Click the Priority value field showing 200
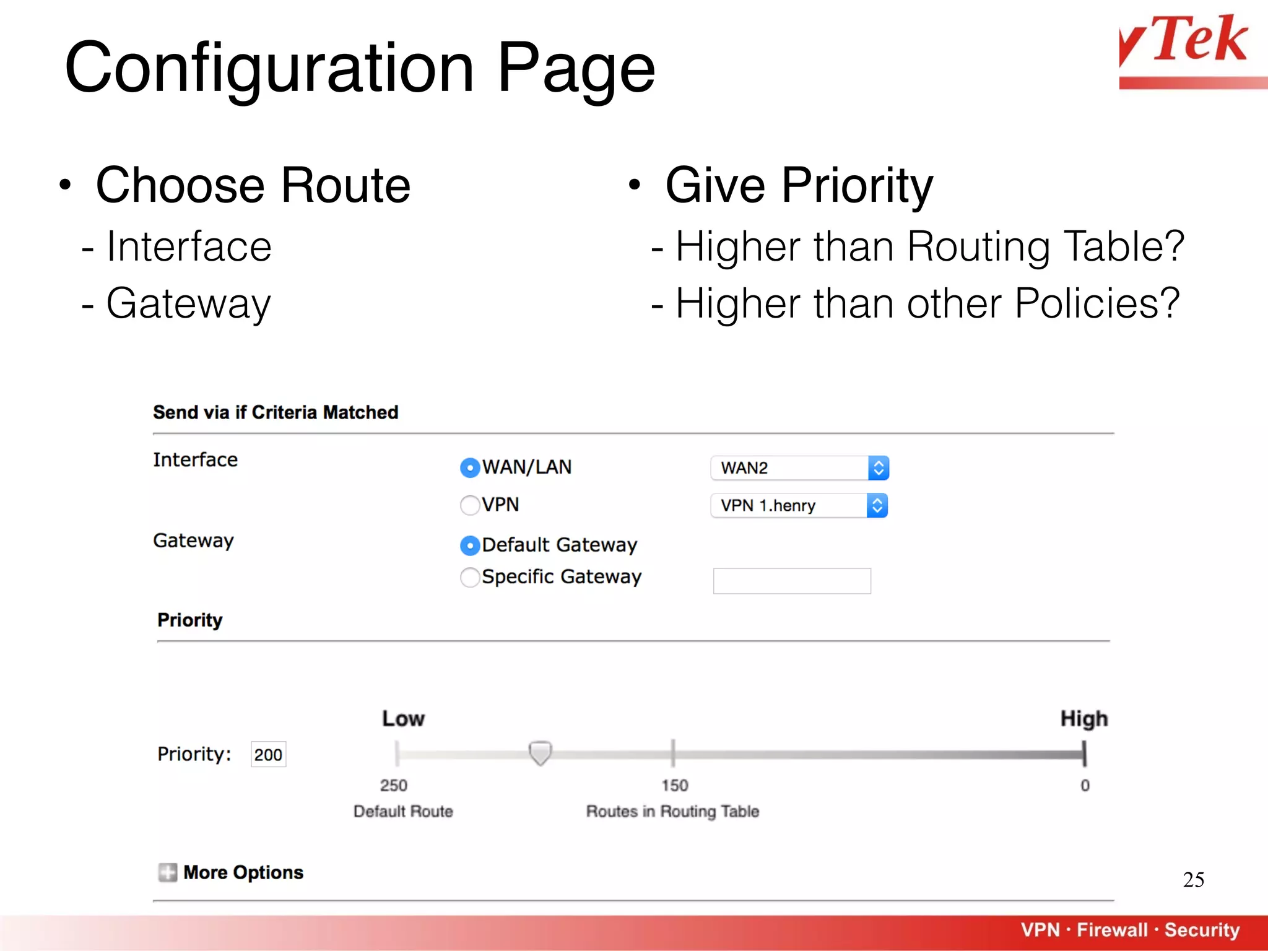 point(268,754)
